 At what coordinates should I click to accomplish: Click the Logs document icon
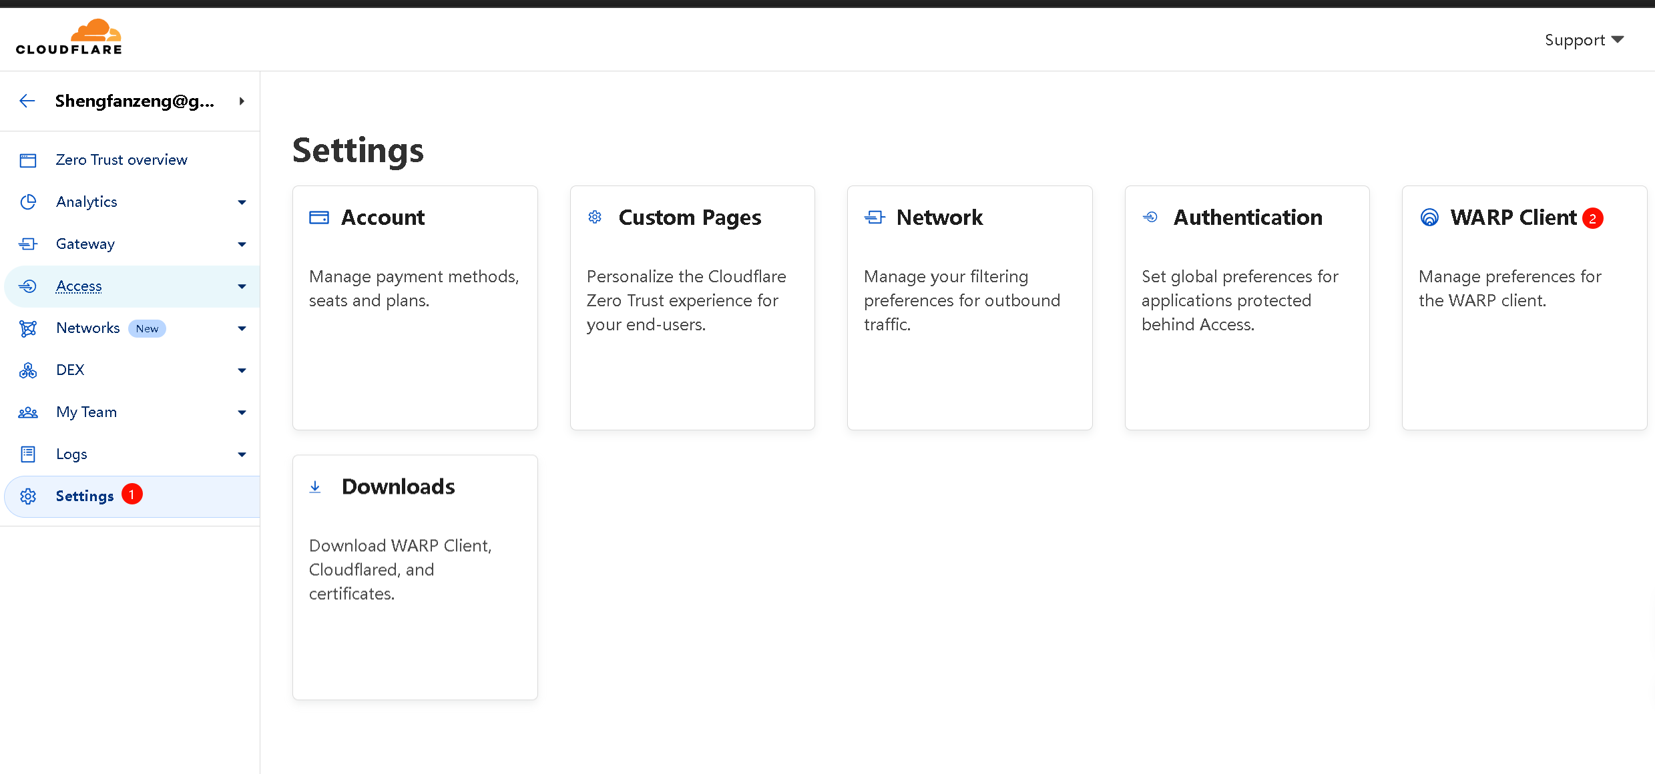tap(28, 454)
